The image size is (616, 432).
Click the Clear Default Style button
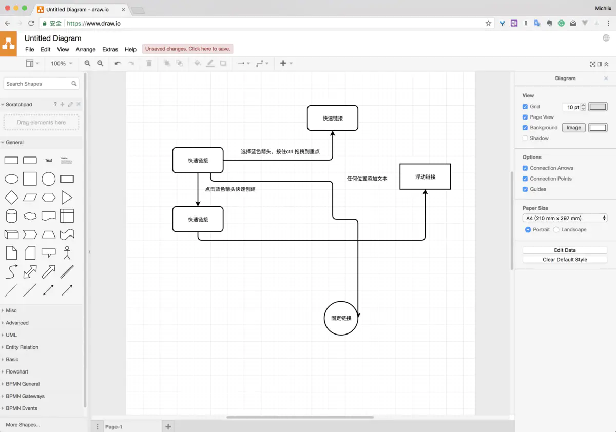pyautogui.click(x=565, y=259)
